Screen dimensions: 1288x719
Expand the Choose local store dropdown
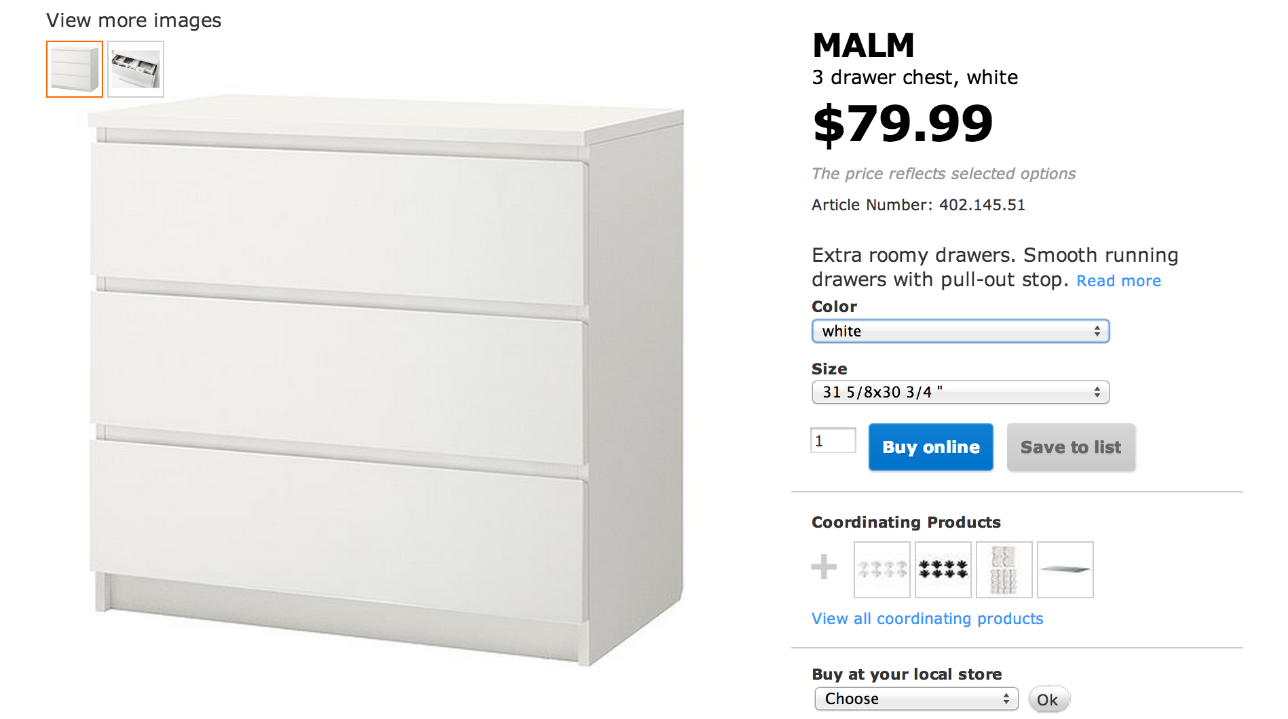pos(916,699)
